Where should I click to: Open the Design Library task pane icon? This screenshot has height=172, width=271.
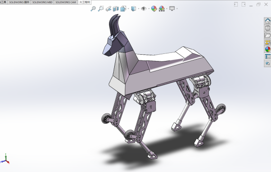tap(268, 28)
